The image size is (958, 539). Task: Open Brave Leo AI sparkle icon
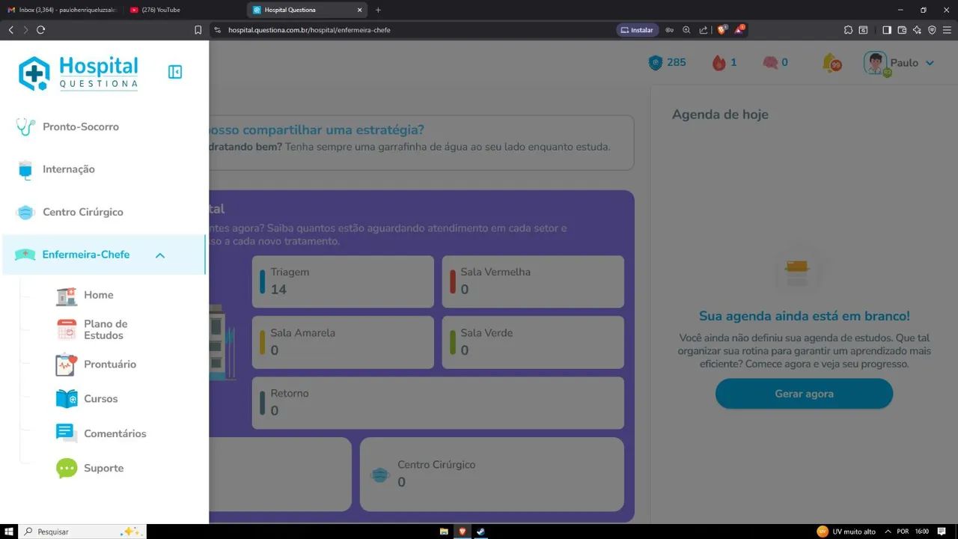pos(917,30)
